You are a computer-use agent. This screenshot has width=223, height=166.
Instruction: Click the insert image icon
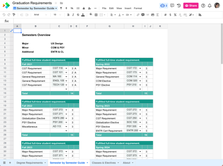pyautogui.click(x=153, y=15)
